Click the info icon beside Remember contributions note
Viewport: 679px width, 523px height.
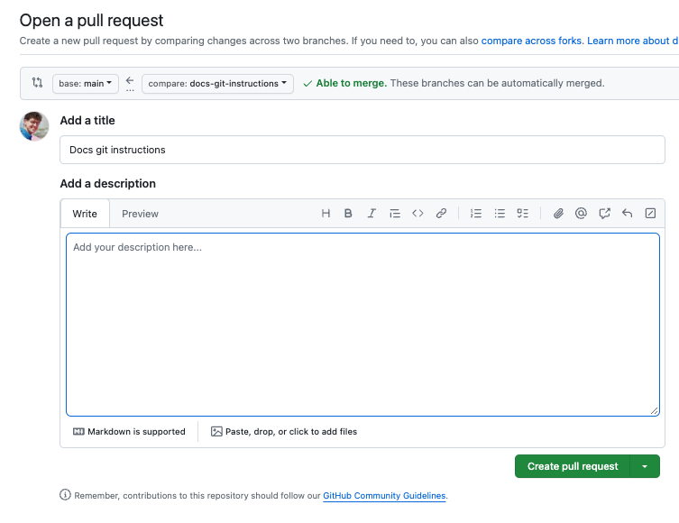65,494
